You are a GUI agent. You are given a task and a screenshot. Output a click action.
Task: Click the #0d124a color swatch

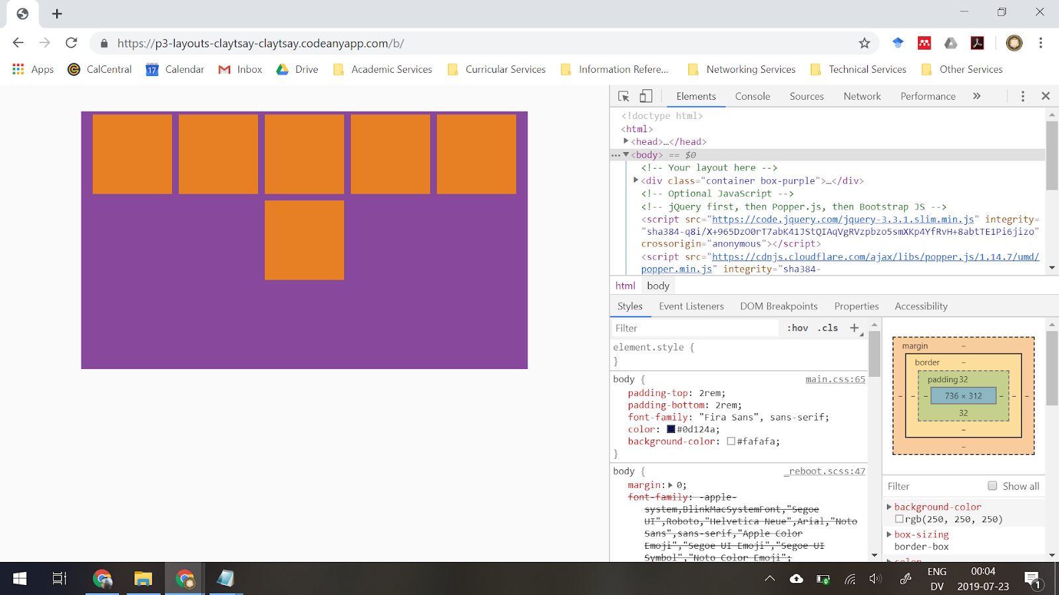tap(671, 429)
